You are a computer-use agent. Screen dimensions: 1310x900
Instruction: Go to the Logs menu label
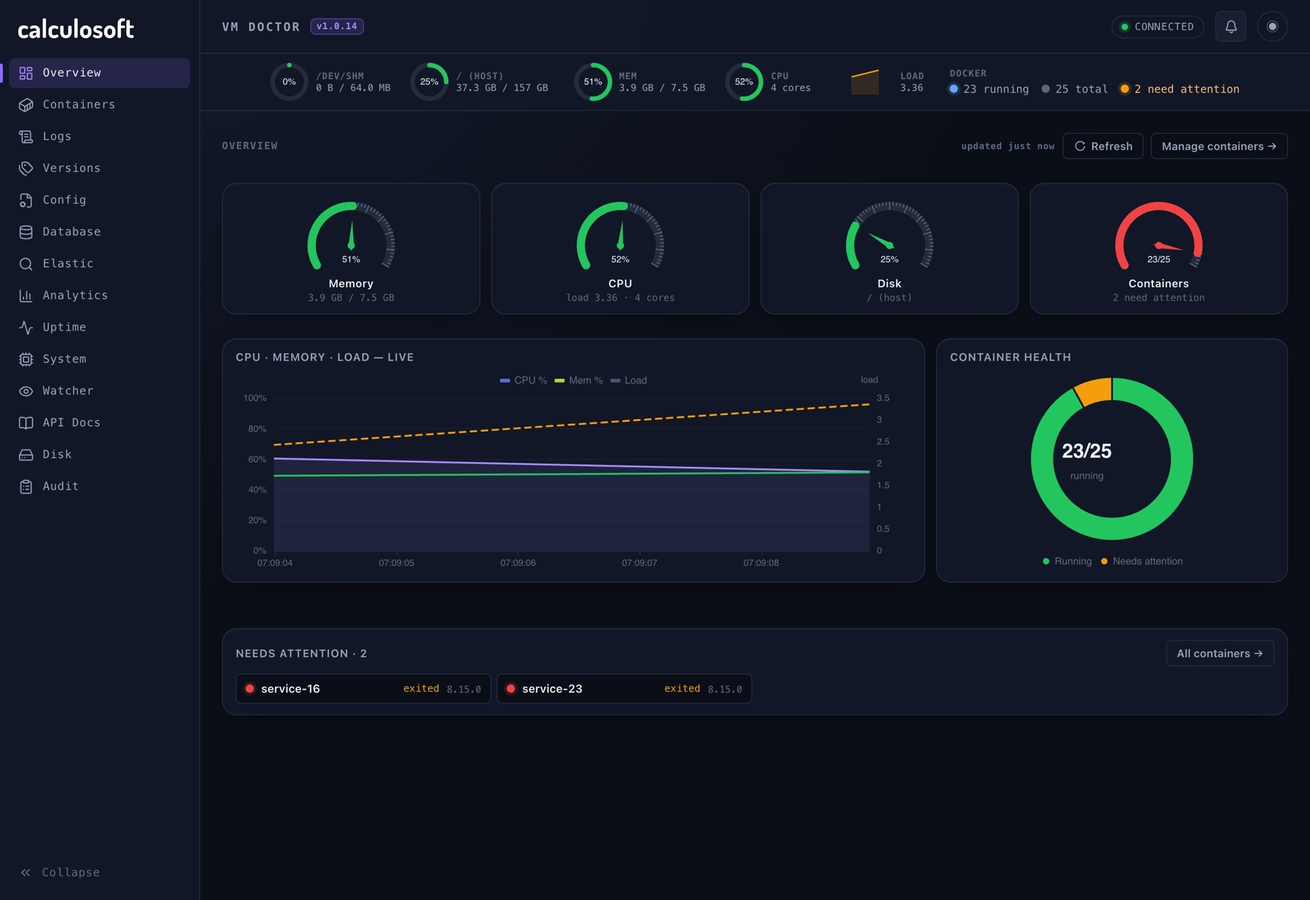point(57,136)
